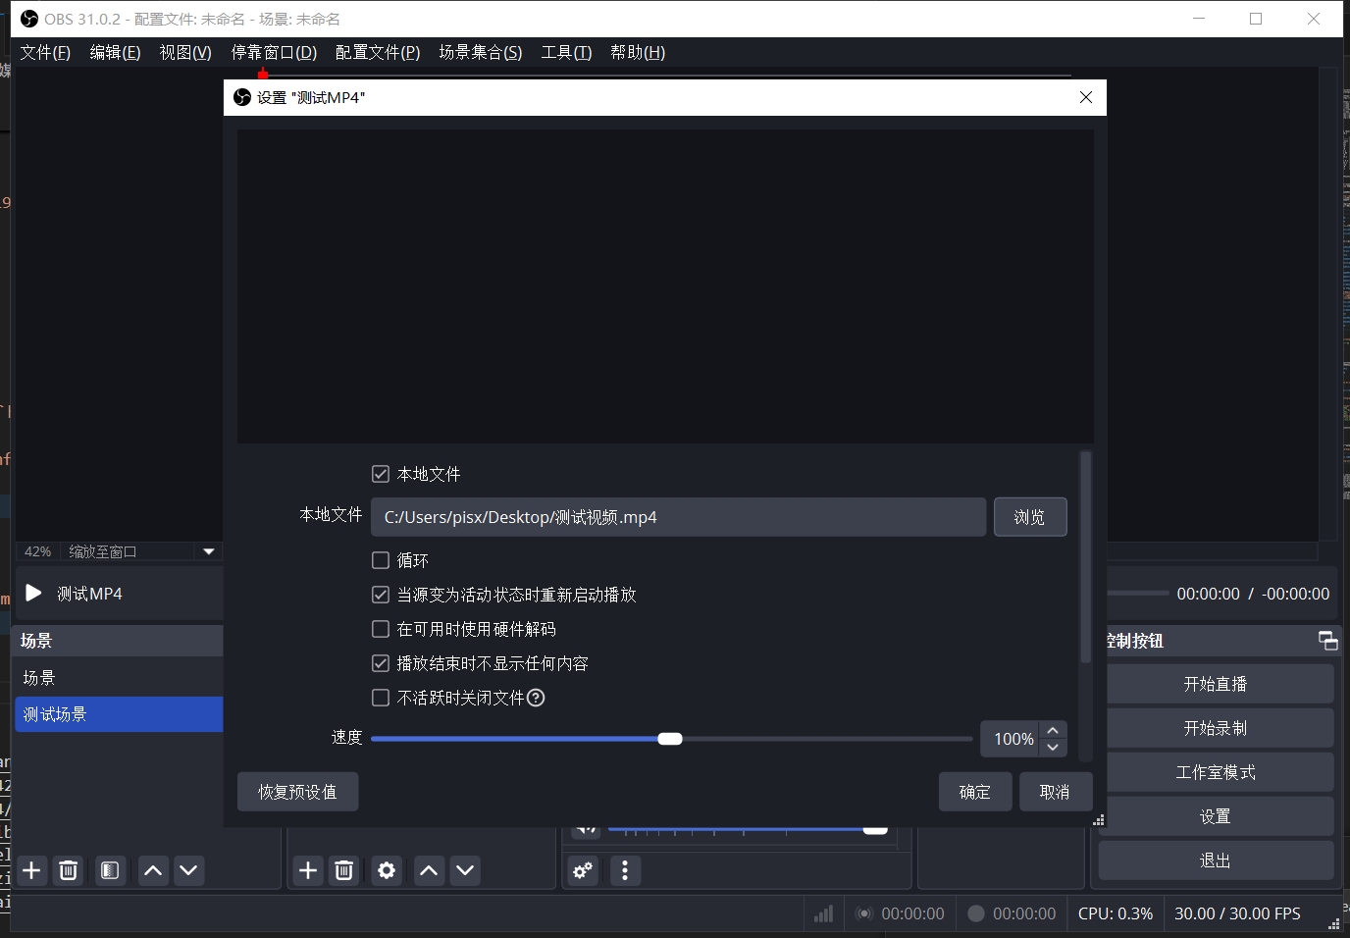
Task: Open the 场景集合(S) menu
Action: tap(480, 53)
